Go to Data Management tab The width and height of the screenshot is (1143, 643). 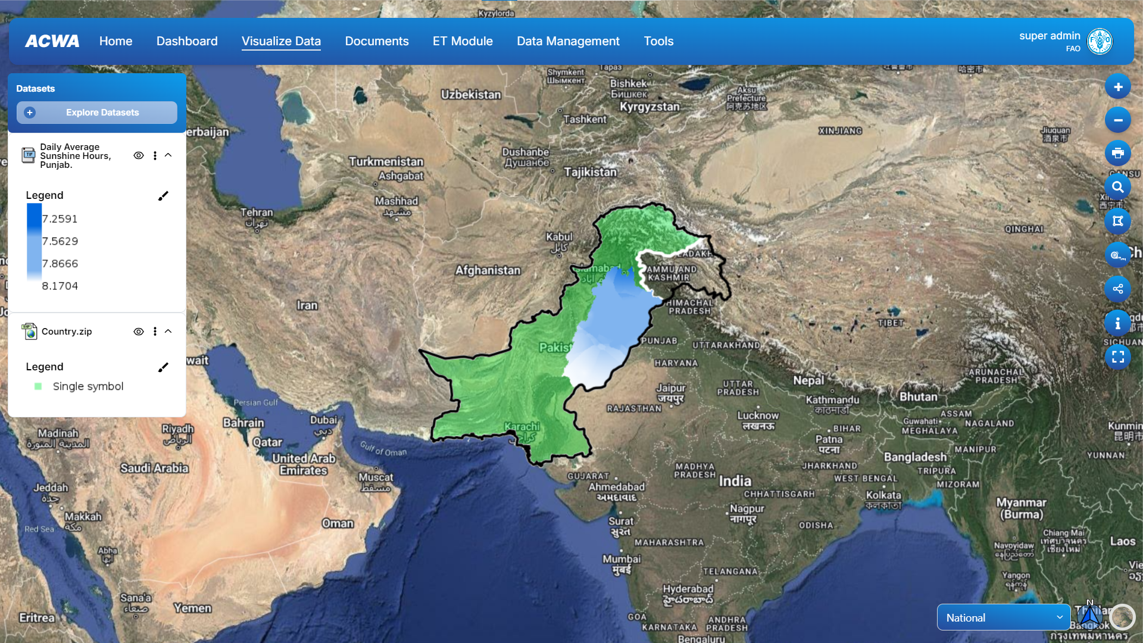[x=567, y=41]
